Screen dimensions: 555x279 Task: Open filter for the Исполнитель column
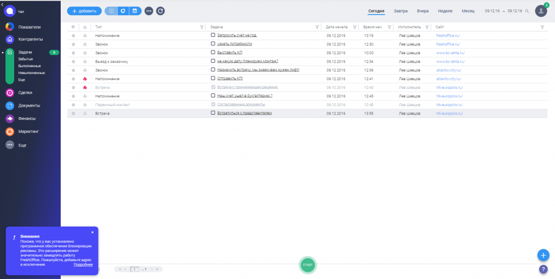pos(427,27)
